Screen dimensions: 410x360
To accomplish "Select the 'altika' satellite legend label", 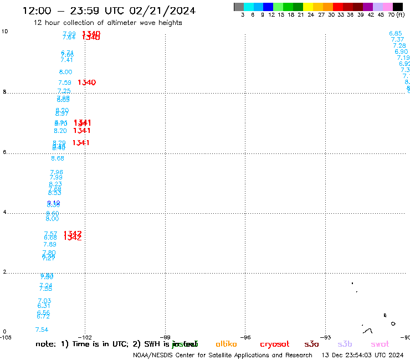I will pyautogui.click(x=226, y=344).
